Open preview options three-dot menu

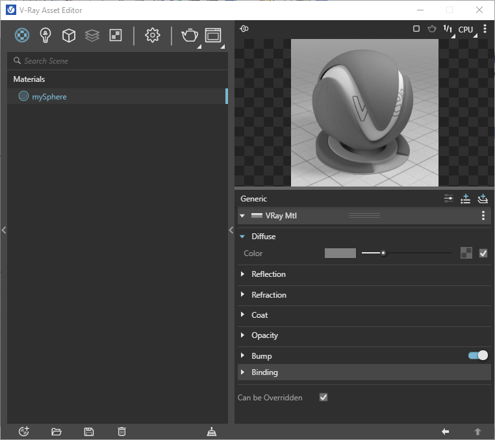click(485, 29)
